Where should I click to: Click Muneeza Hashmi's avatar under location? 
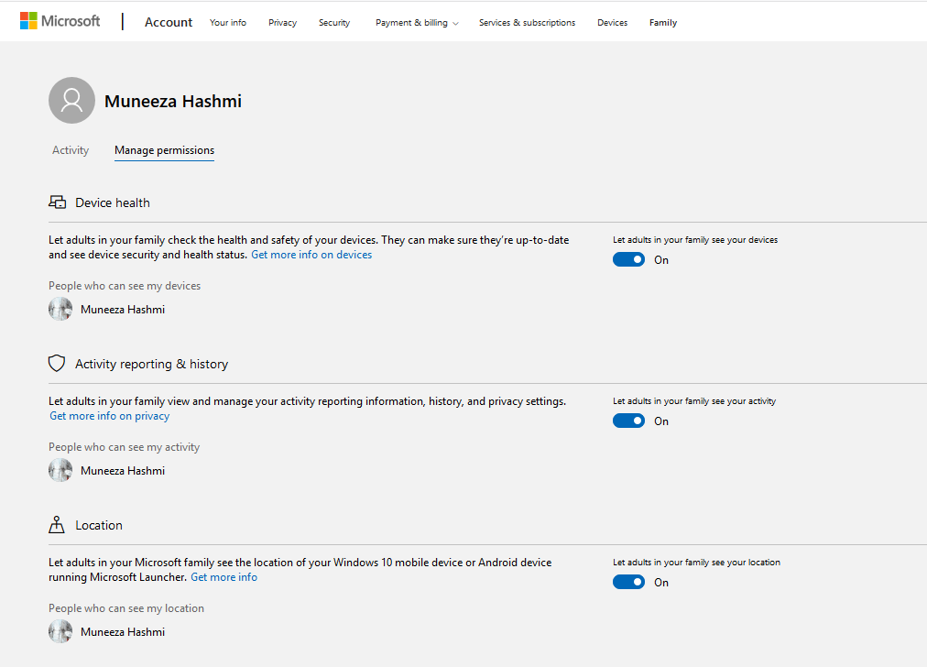[x=60, y=631]
